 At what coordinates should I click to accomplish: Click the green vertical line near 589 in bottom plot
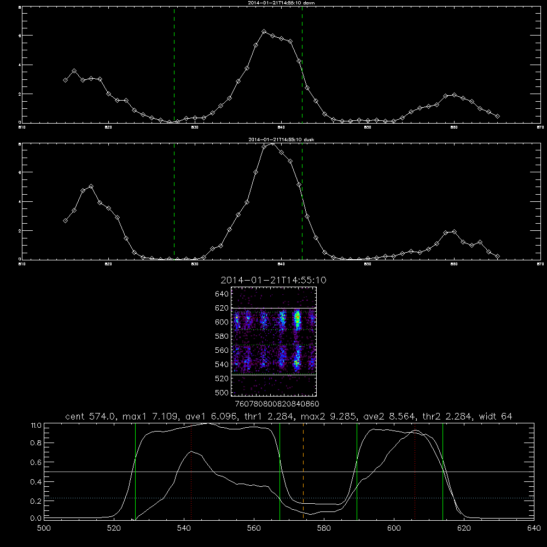tap(357, 472)
